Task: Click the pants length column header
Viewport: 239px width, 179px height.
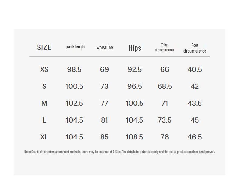Action: [x=75, y=47]
